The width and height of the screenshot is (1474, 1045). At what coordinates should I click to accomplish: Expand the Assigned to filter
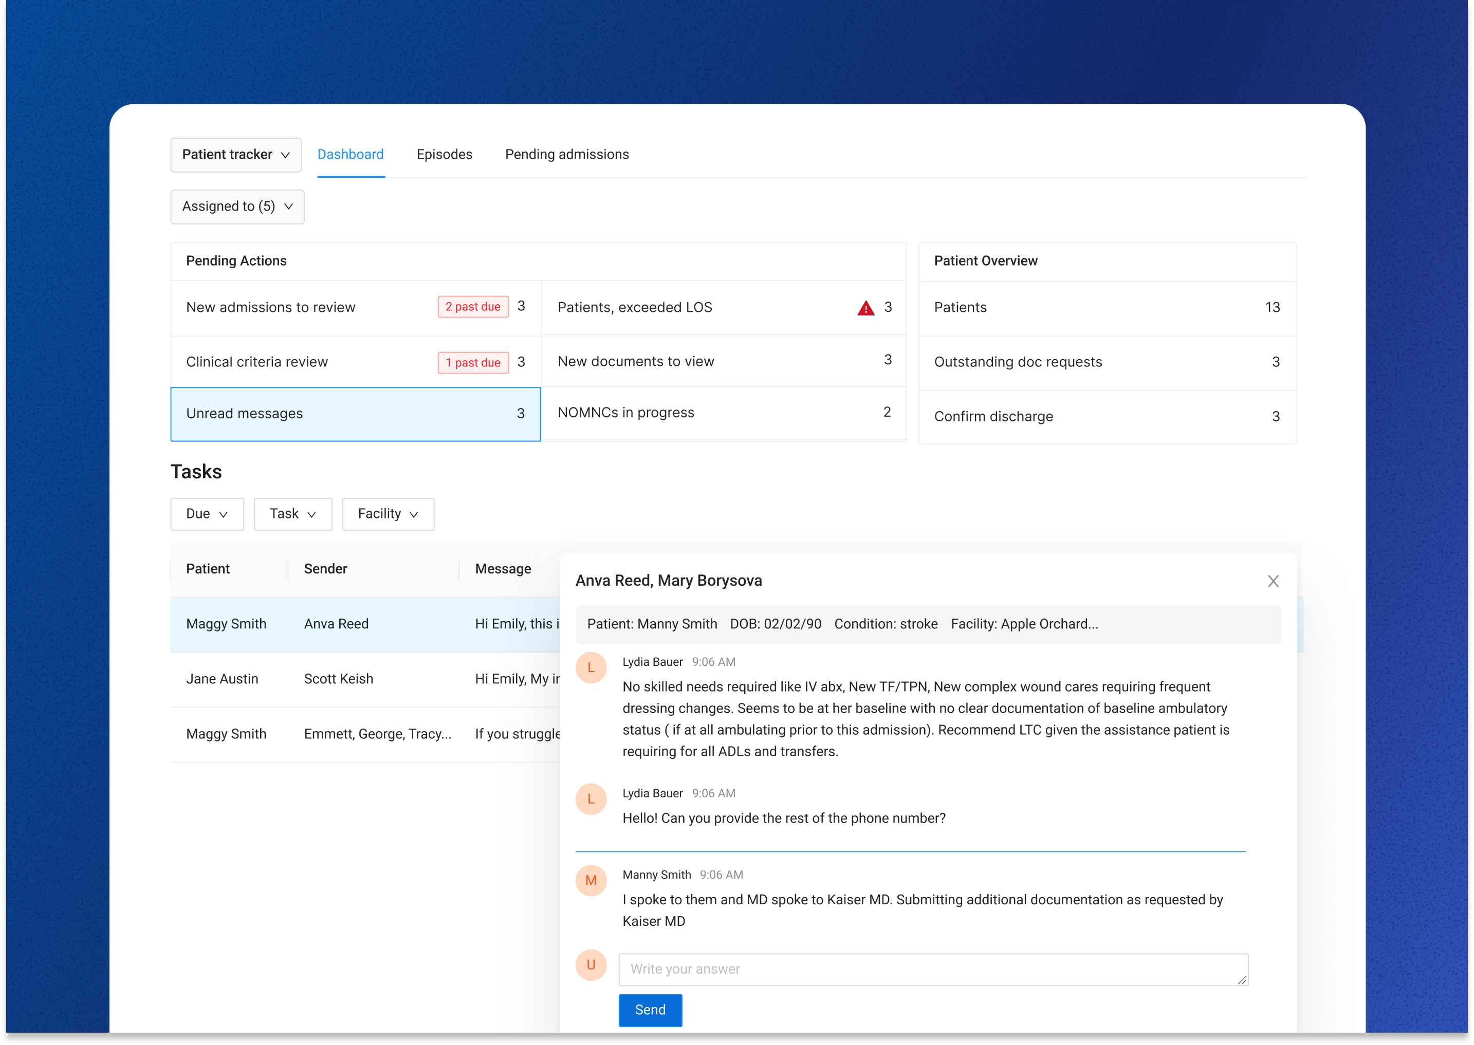point(237,207)
